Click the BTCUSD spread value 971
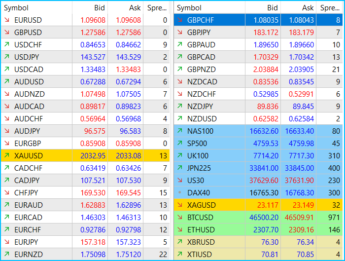Viewport: 345px width, 261px height. [334, 218]
